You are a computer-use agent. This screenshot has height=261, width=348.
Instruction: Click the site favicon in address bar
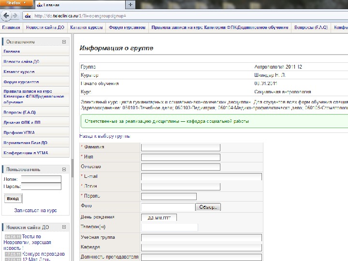pos(28,16)
